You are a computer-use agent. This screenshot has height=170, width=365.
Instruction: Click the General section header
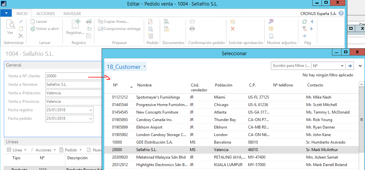point(53,65)
